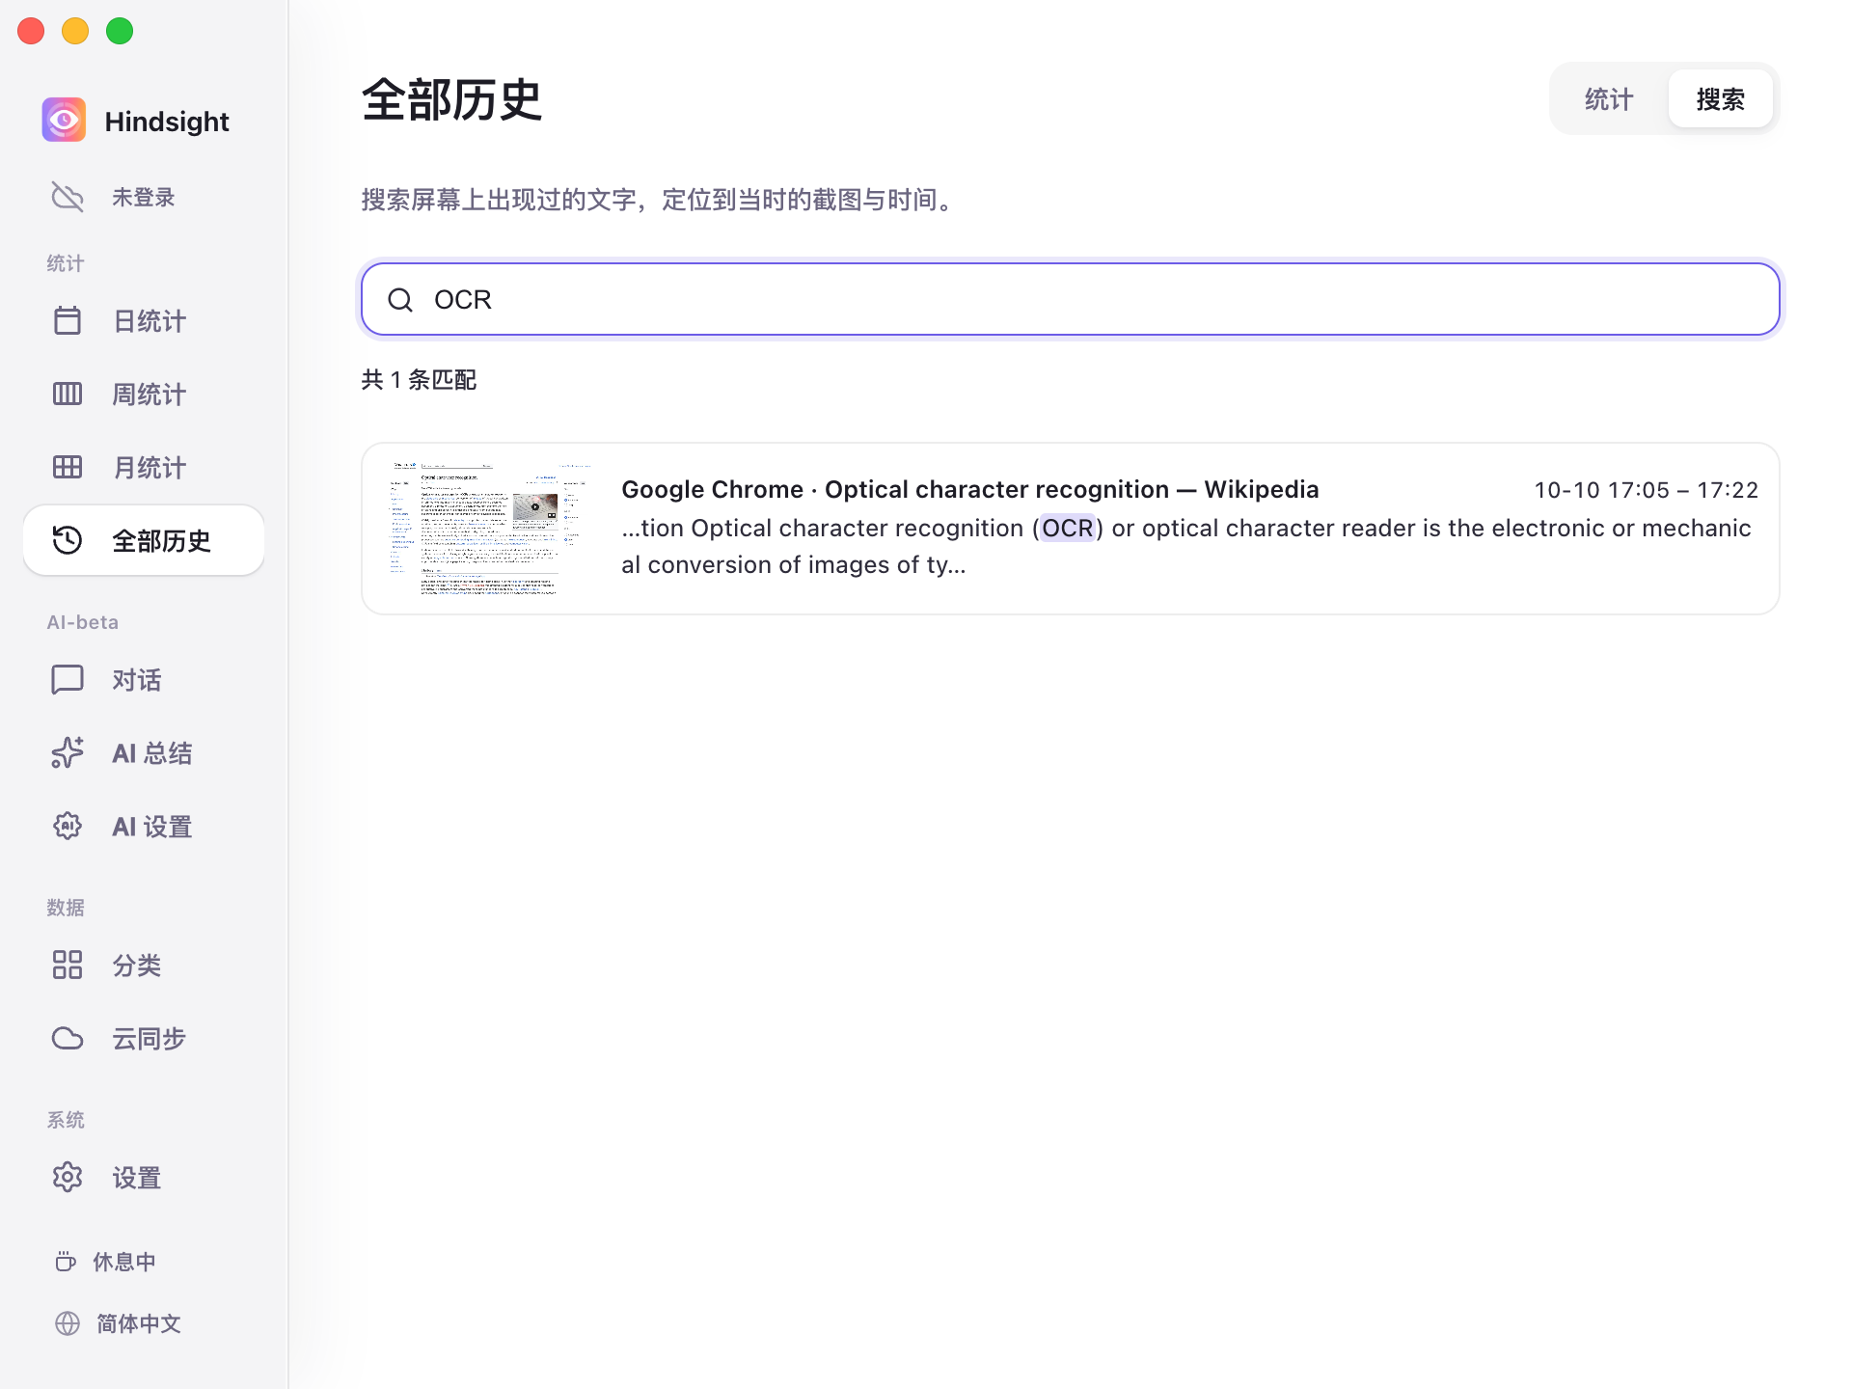Click the Hindsight app logo icon
Viewport: 1852px width, 1389px height.
(x=64, y=121)
